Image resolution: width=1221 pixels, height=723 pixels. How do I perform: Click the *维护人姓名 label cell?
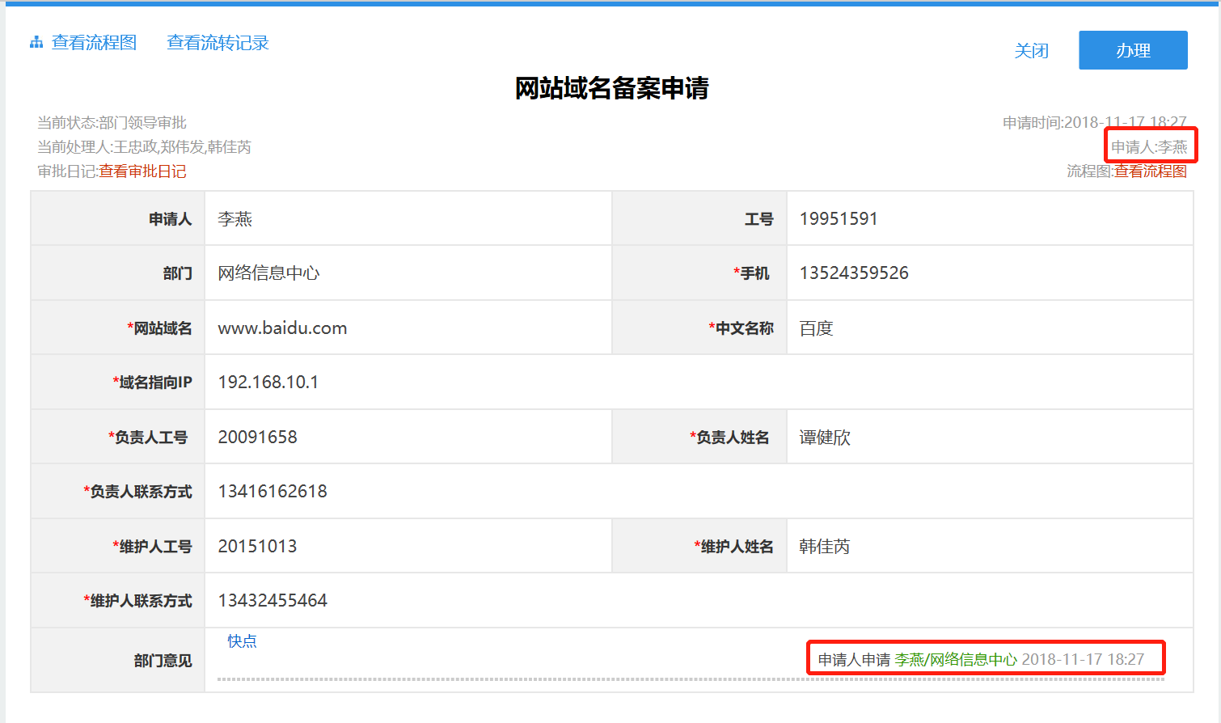(x=699, y=546)
